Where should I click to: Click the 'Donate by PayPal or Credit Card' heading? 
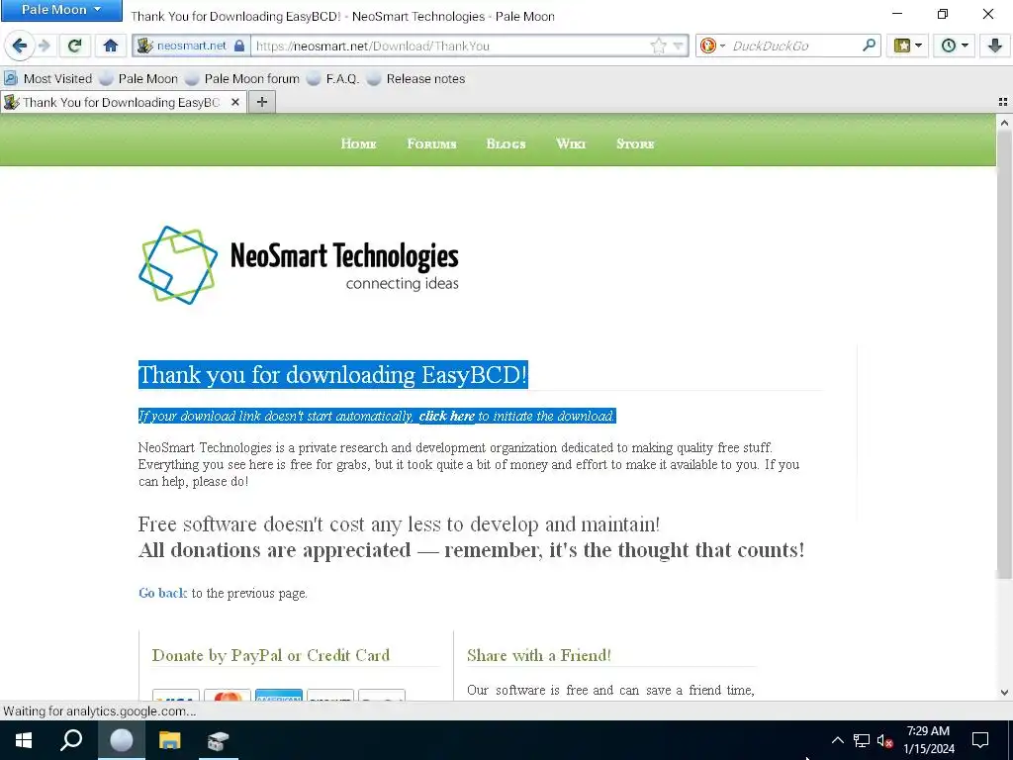click(x=271, y=655)
